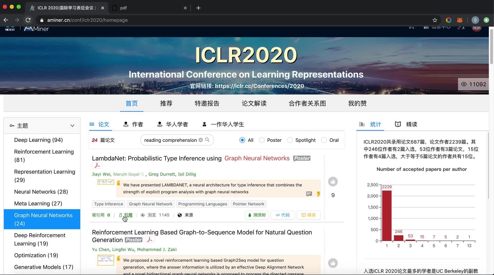Image resolution: width=494 pixels, height=275 pixels.
Task: Click the comment bubble icon on LambdaNet abstract
Action: point(309,194)
